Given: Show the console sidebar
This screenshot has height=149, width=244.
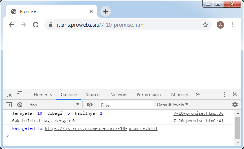Looking at the screenshot, I should (x=9, y=105).
